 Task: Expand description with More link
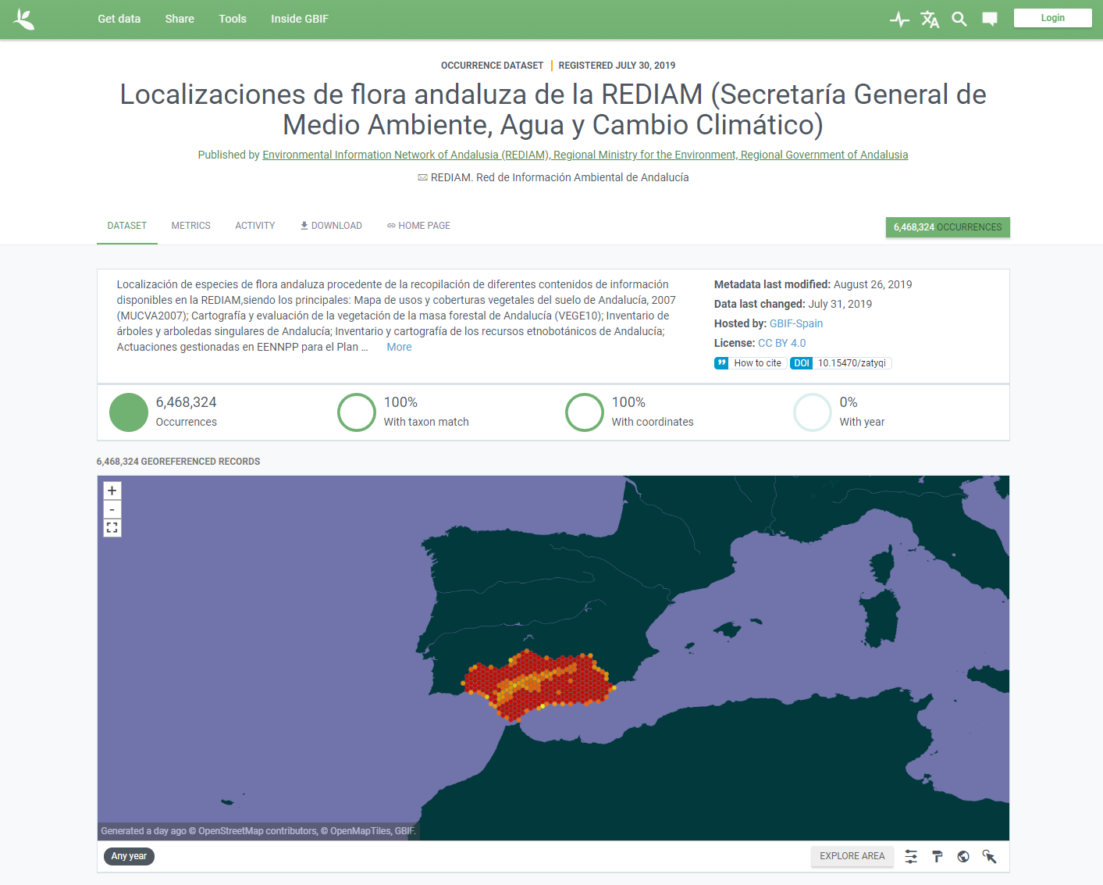pyautogui.click(x=399, y=347)
